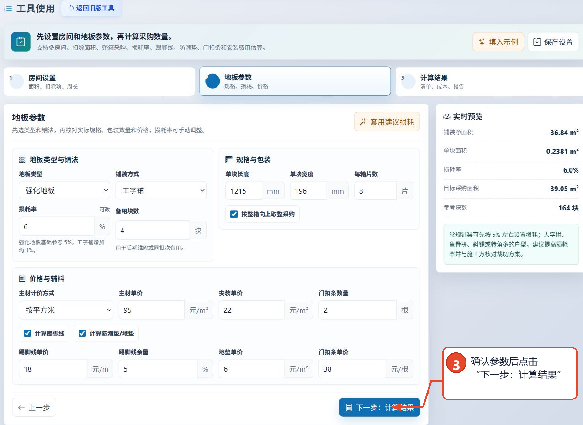Click the 可改 label above 损耗率
The height and width of the screenshot is (425, 583).
pyautogui.click(x=105, y=210)
